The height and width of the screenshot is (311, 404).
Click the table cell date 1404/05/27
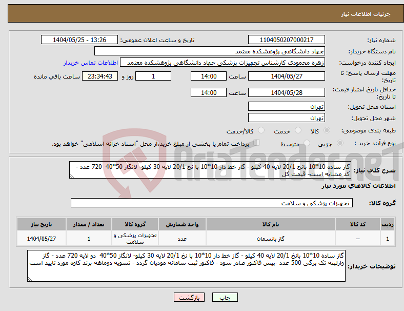(x=42, y=239)
